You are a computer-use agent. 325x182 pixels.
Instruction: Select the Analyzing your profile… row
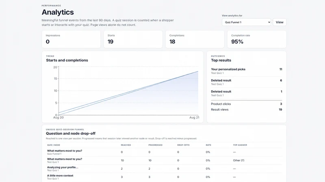tap(164, 169)
